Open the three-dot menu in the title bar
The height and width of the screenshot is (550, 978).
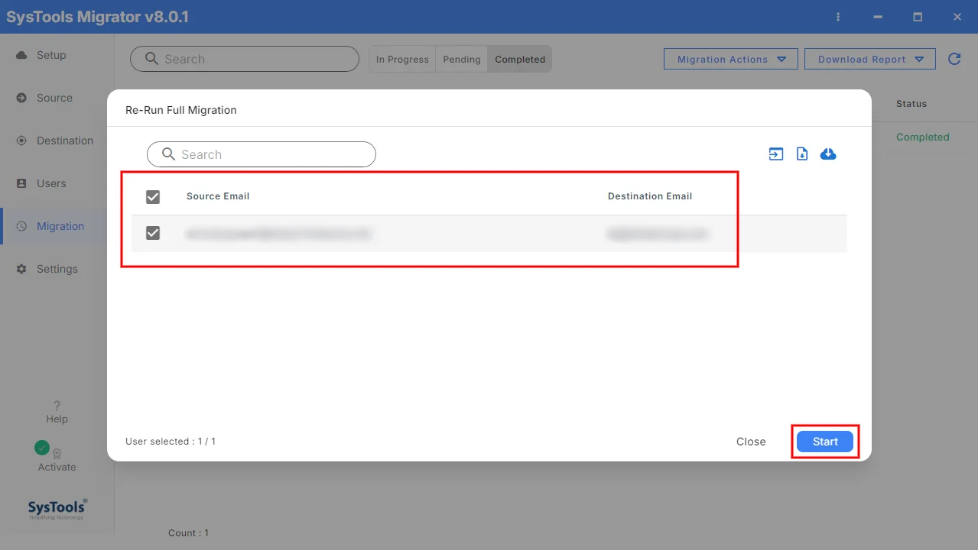pos(839,17)
